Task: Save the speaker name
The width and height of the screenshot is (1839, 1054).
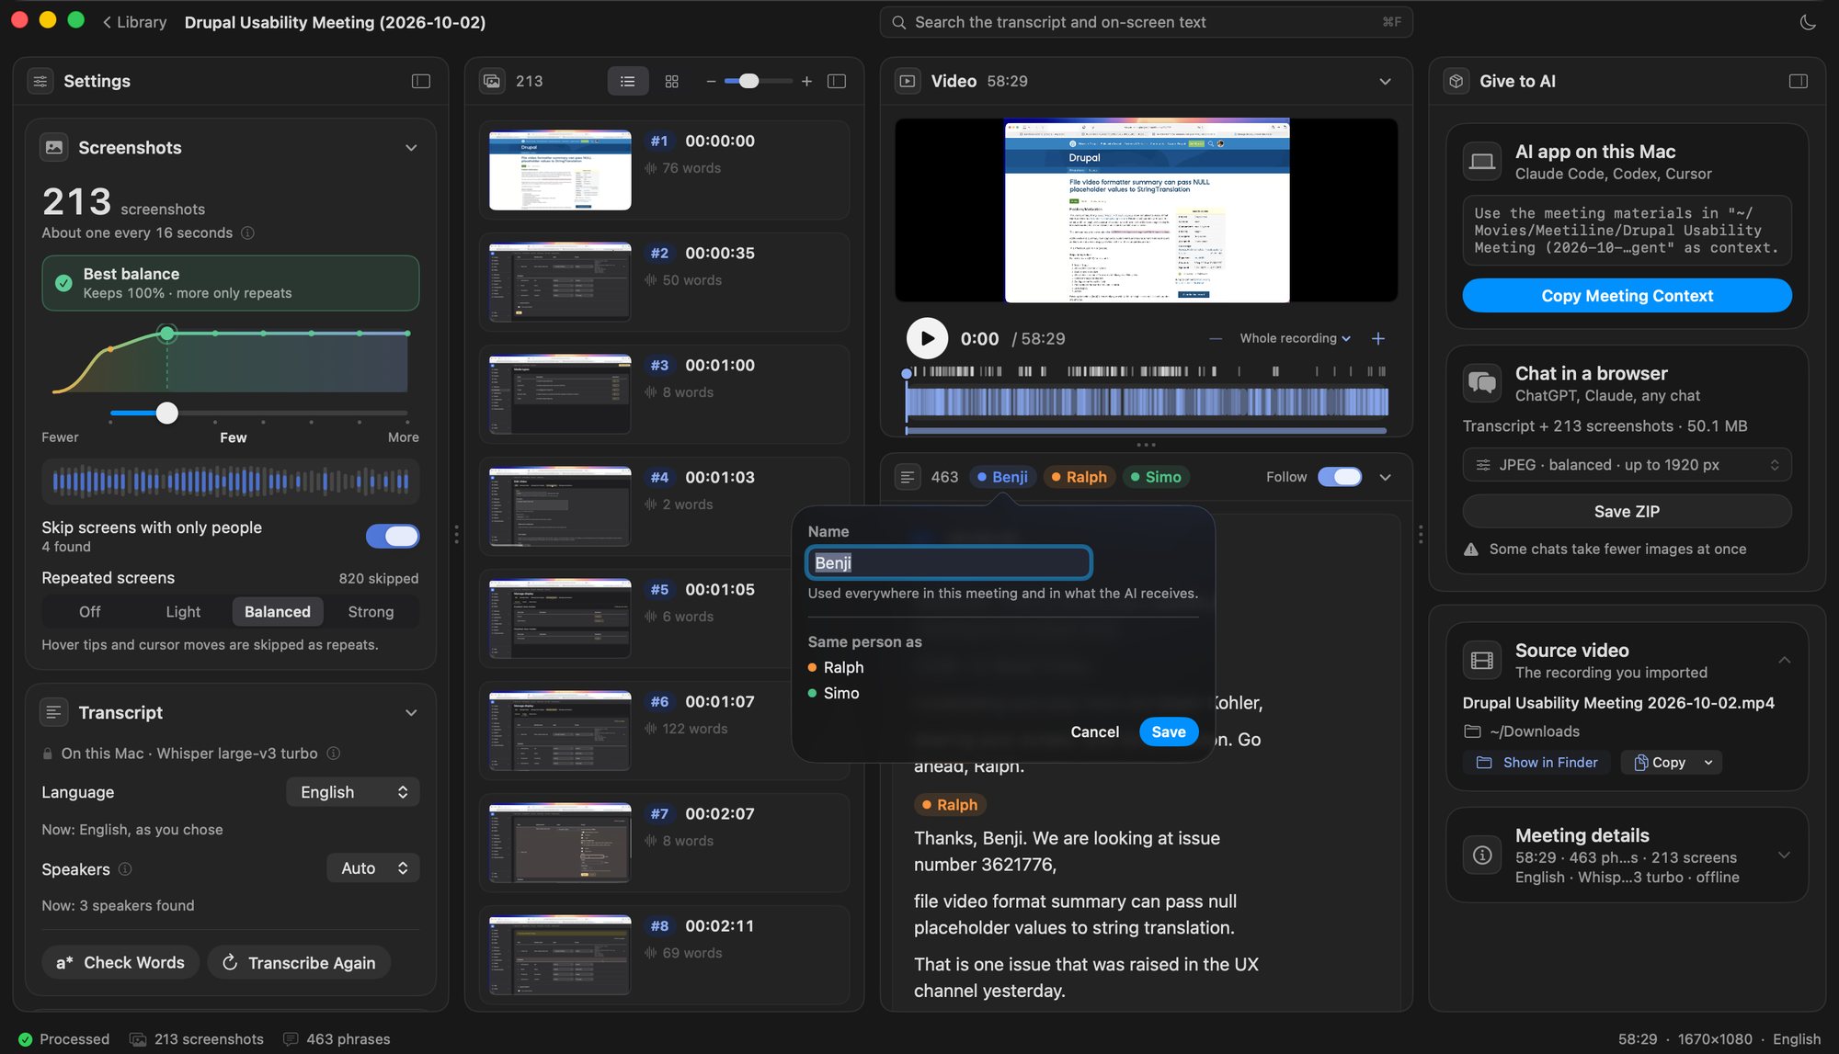Action: [1169, 731]
